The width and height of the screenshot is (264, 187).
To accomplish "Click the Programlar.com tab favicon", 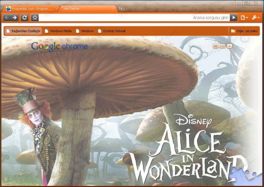I will 8,9.
